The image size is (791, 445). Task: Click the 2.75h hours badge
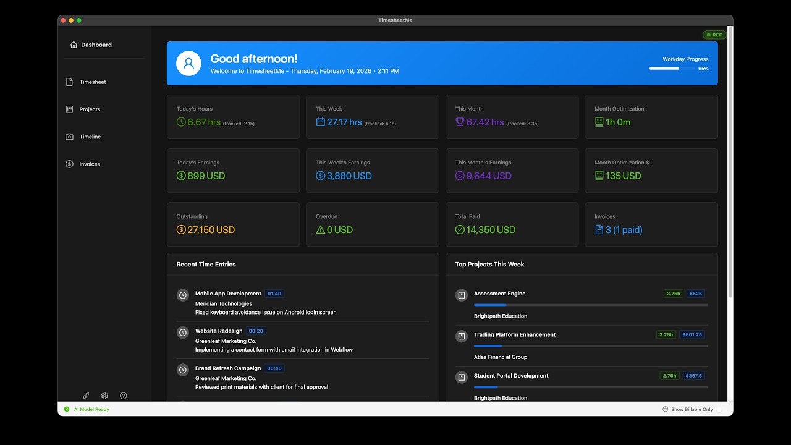[x=669, y=376]
